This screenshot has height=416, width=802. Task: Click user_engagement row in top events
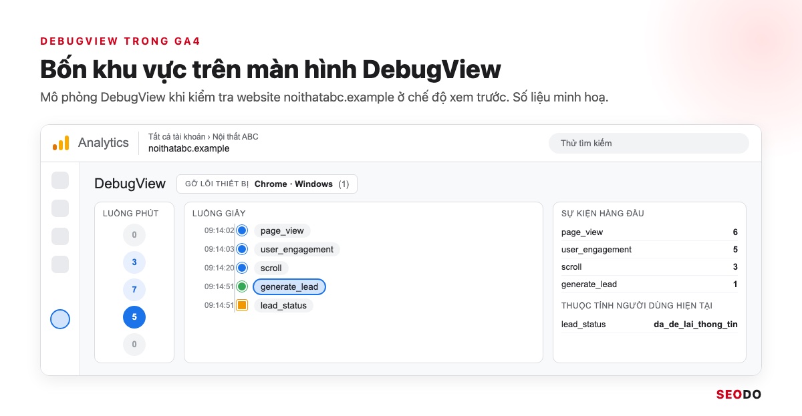[x=650, y=250]
